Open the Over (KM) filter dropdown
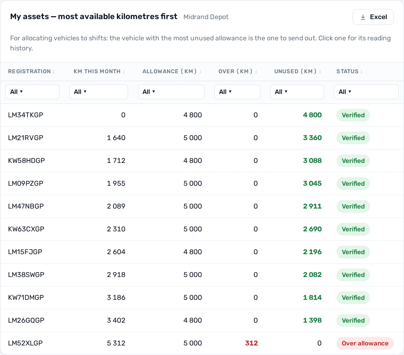The height and width of the screenshot is (355, 404). pos(237,92)
